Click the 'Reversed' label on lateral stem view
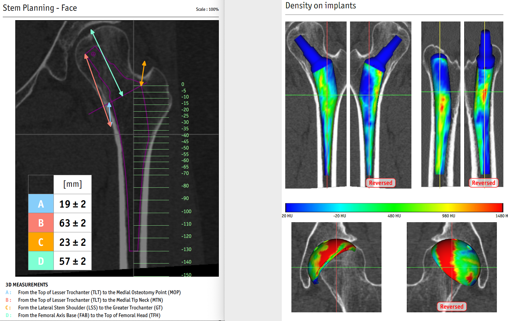The width and height of the screenshot is (508, 321). pyautogui.click(x=484, y=183)
